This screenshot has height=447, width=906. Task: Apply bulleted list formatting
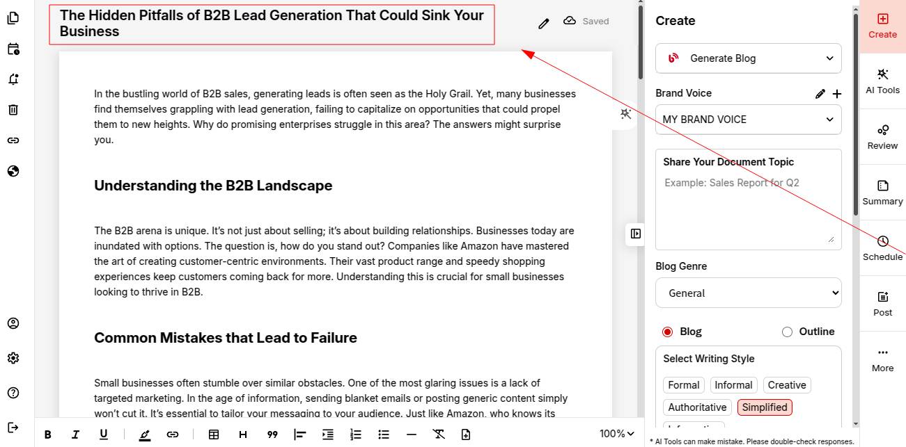[384, 434]
